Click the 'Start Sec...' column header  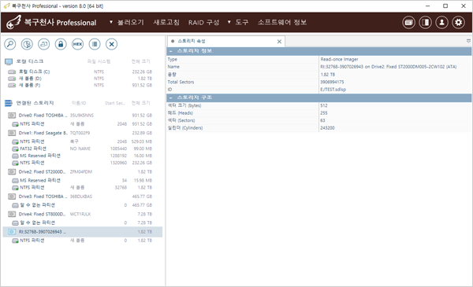coord(115,103)
